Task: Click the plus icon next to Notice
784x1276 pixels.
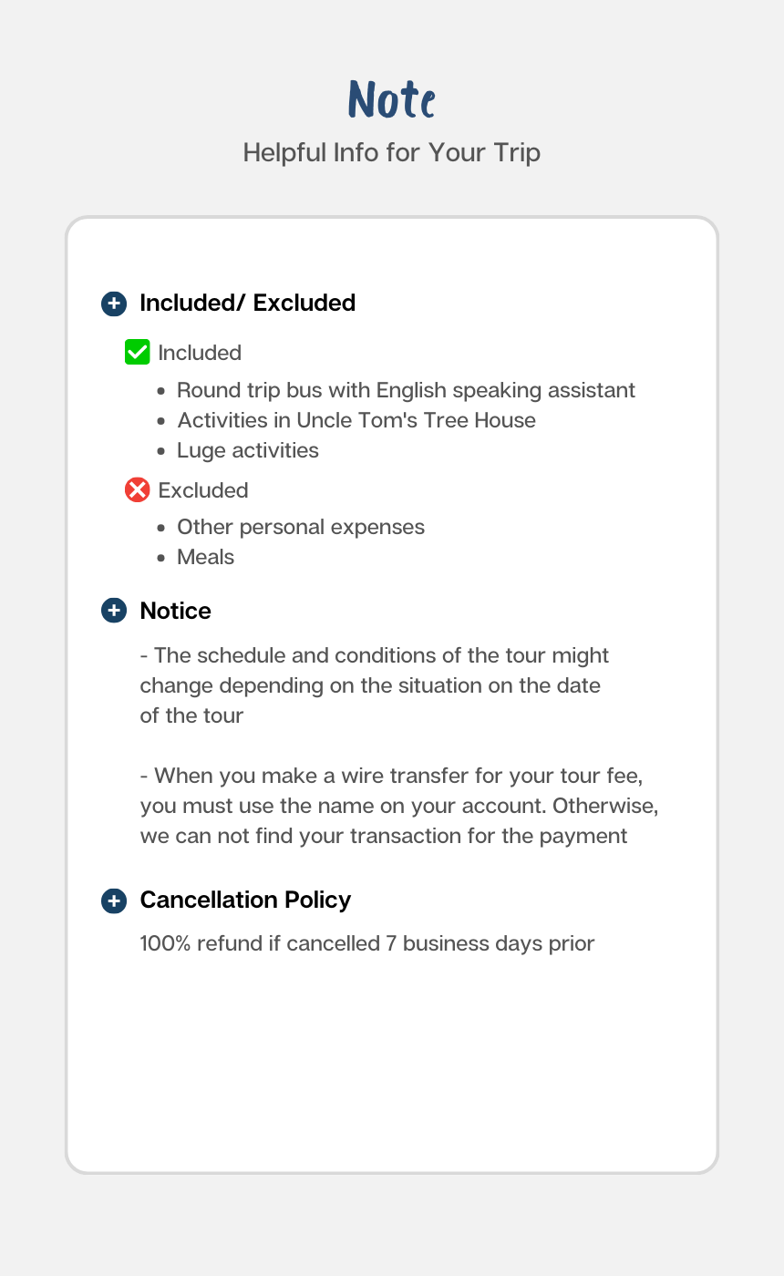Action: click(113, 611)
